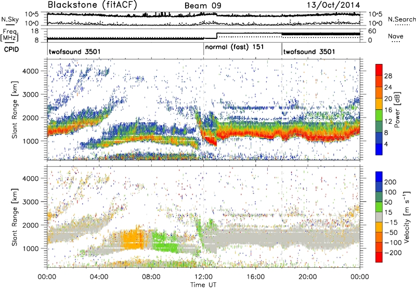This screenshot has height=288, width=416.
Task: Click the first 'twofsound 3501' label at 00:00
Action: click(75, 51)
